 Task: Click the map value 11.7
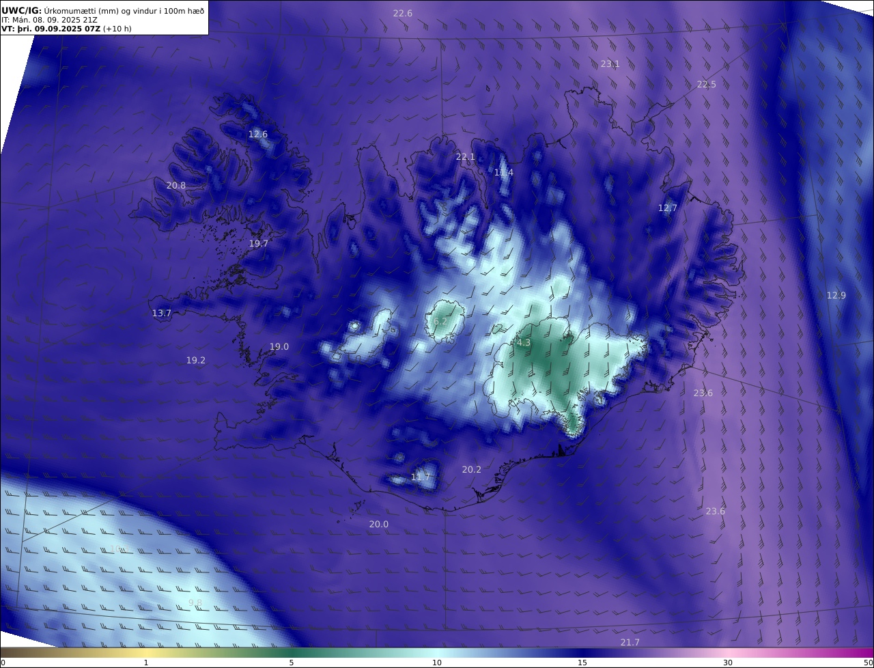tap(421, 477)
